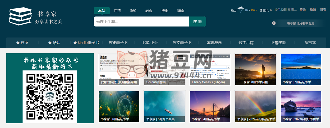
Task: Open the 4月精选书单 bridge thumbnail
Action: [210, 107]
